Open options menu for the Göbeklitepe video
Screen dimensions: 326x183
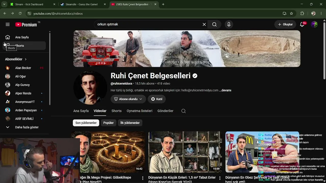point(143,178)
